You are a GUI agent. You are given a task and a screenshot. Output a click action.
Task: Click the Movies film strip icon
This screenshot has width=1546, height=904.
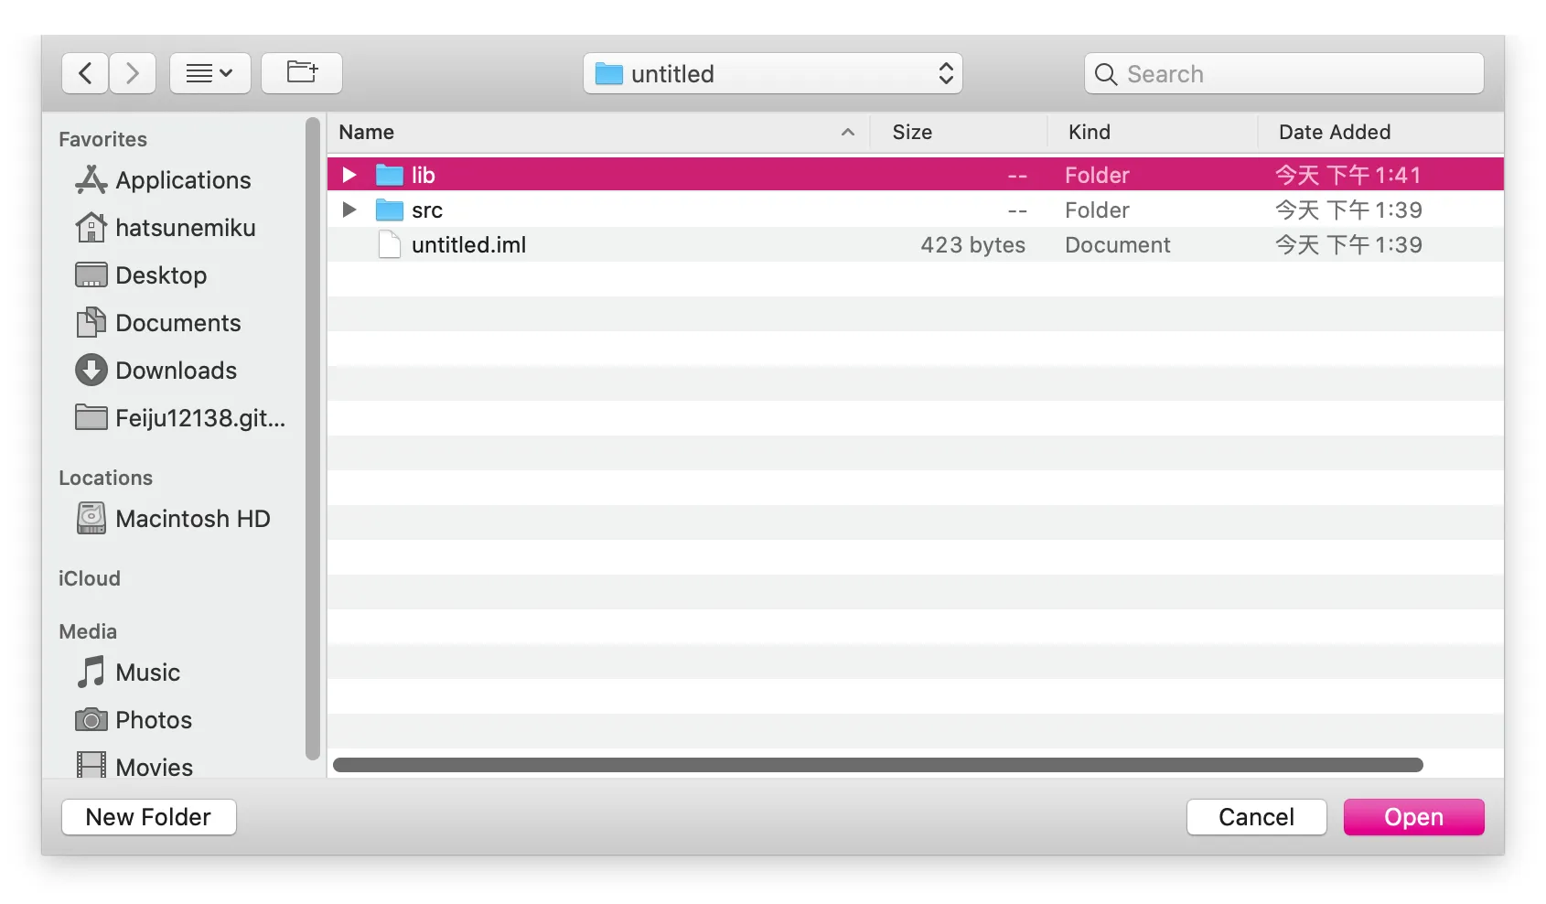coord(91,765)
